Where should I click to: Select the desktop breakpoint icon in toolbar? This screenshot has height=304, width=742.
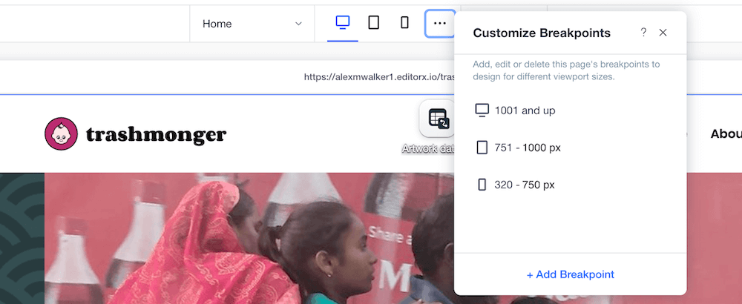(343, 22)
